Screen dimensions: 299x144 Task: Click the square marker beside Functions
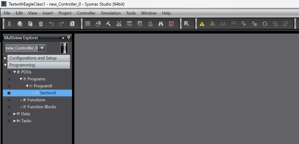(9, 100)
